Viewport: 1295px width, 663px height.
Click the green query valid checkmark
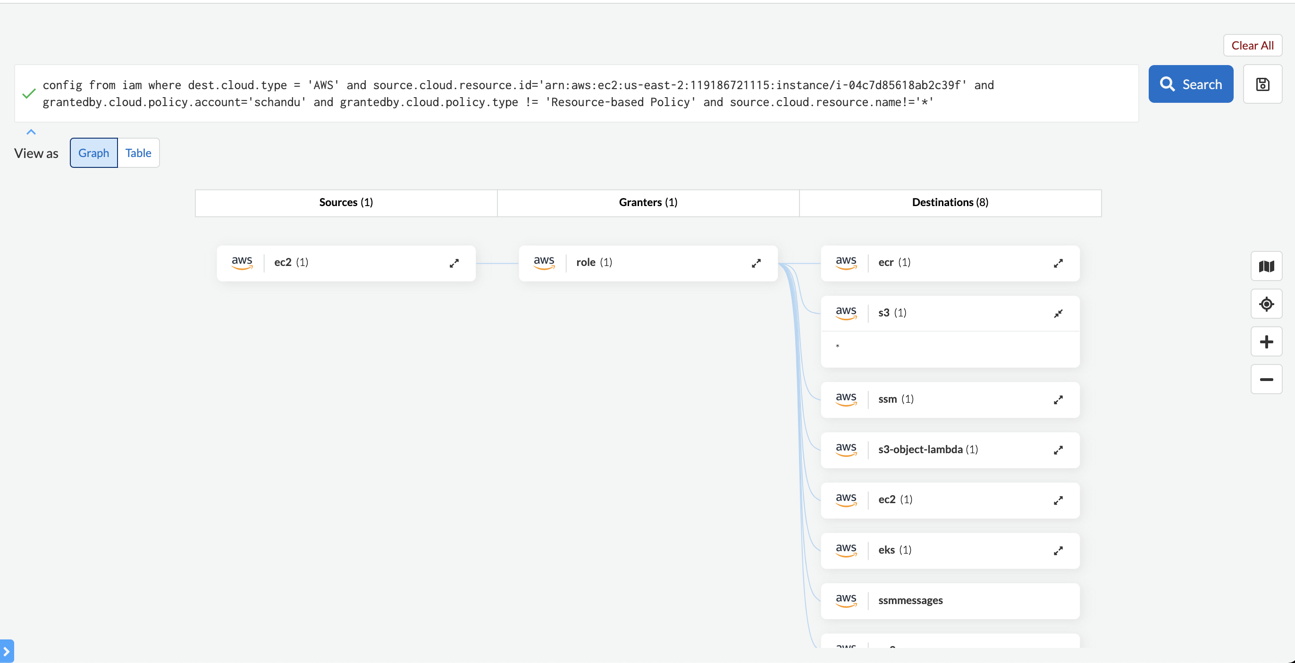29,93
